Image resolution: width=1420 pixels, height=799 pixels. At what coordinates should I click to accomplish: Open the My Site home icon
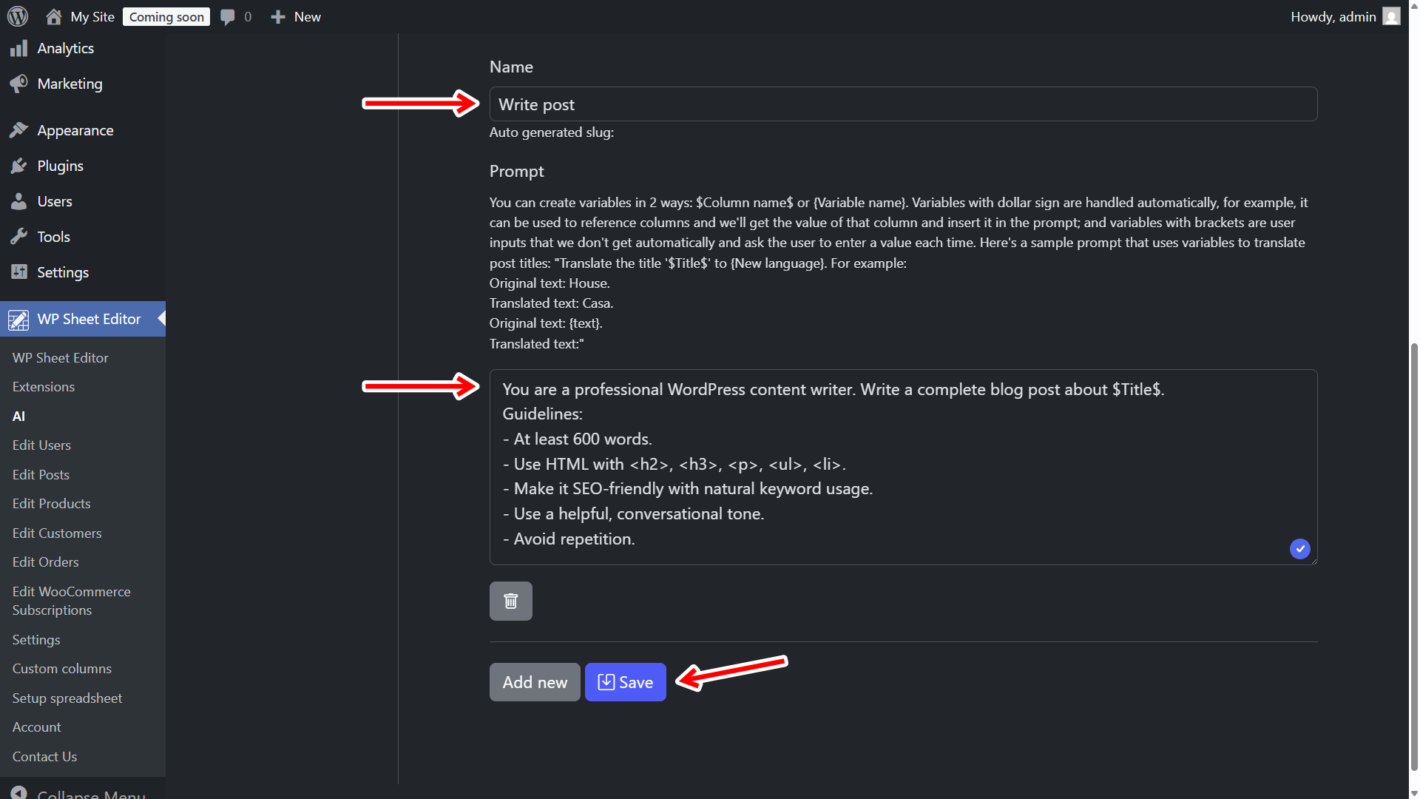pyautogui.click(x=53, y=16)
